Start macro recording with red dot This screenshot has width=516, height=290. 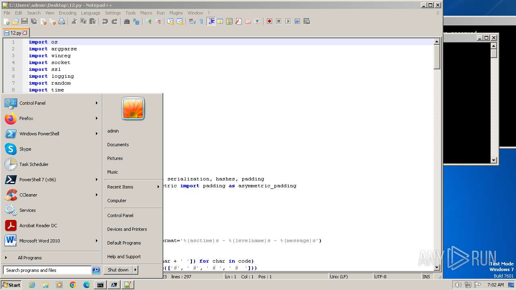click(x=270, y=21)
